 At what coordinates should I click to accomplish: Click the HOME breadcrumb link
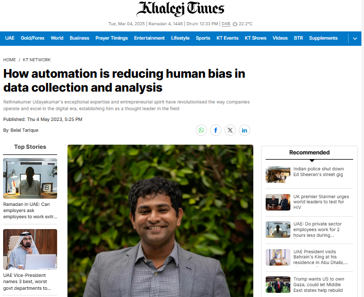tap(9, 60)
